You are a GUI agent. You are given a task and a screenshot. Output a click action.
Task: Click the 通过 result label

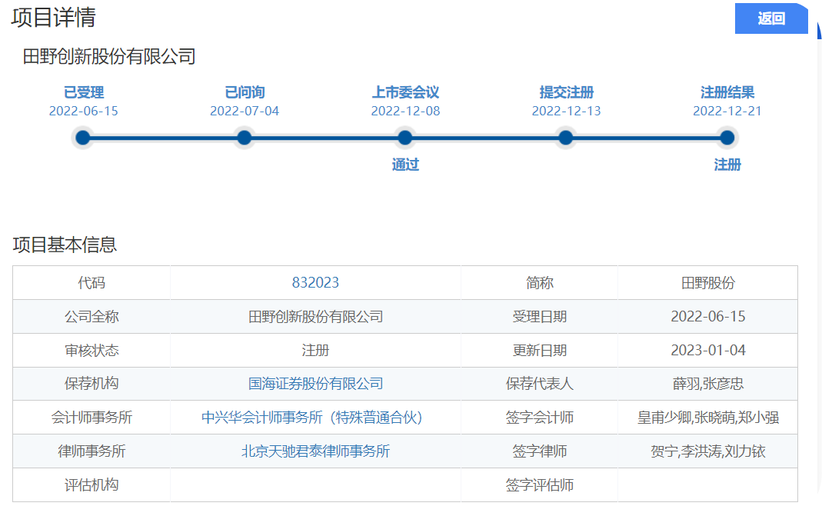[x=405, y=165]
